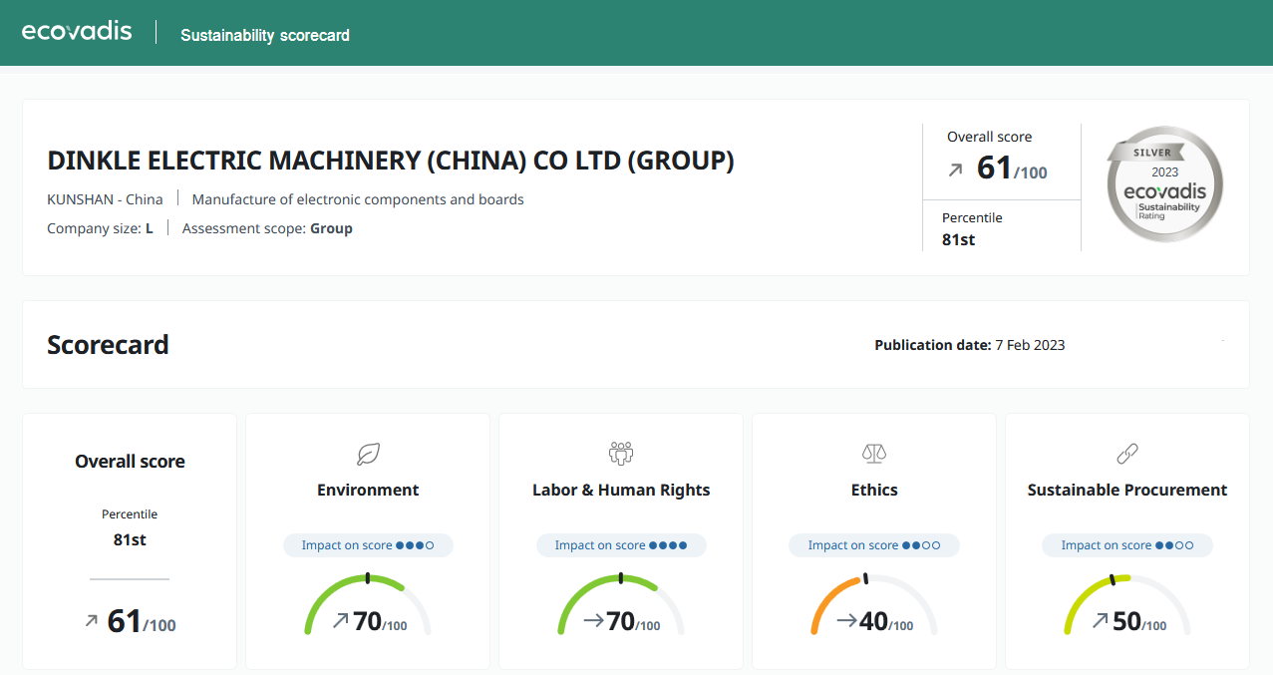The width and height of the screenshot is (1273, 675).
Task: Click the Scorecard section heading
Action: click(108, 345)
